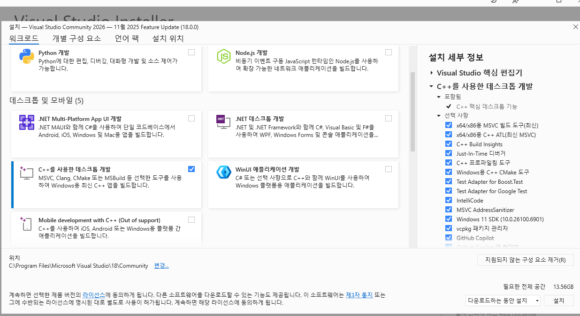Image resolution: width=580 pixels, height=316 pixels.
Task: Uncheck Just-In-Time 디버거 option
Action: tap(449, 153)
